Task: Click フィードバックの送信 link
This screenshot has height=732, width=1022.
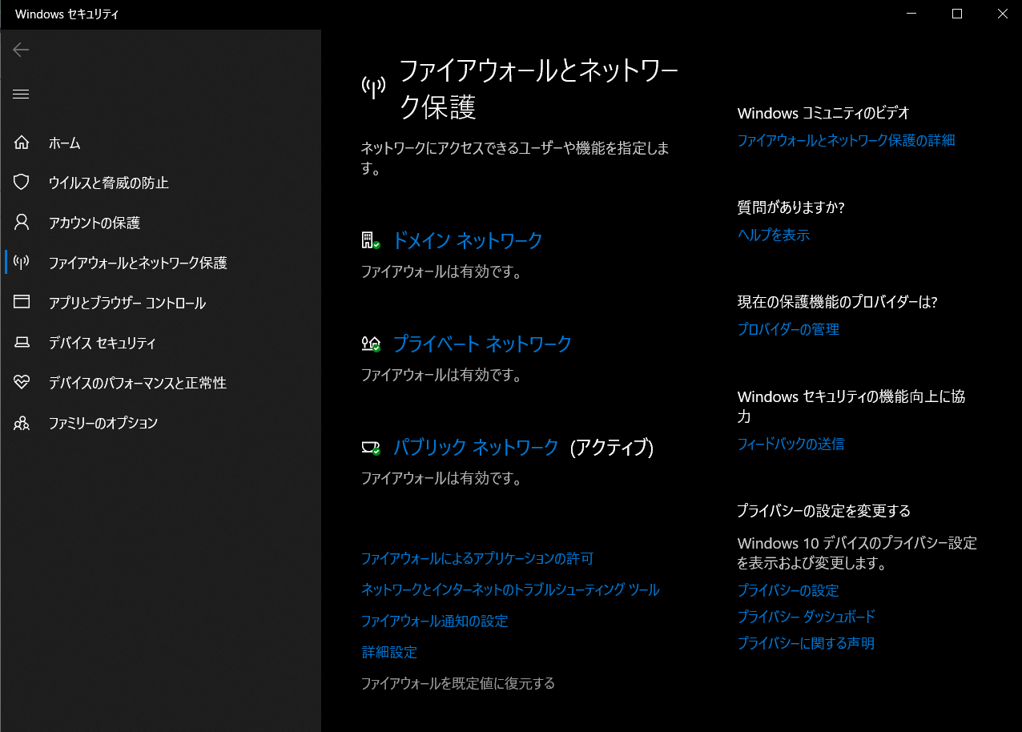Action: point(791,444)
